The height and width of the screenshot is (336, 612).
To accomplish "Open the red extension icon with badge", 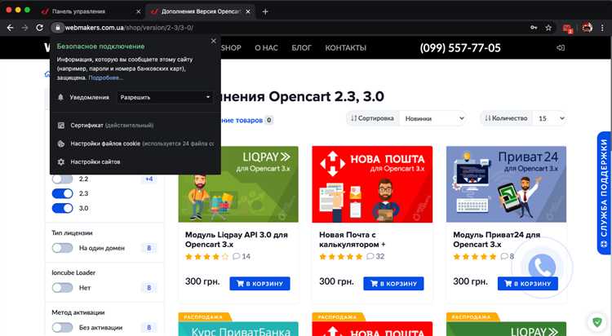I will point(567,28).
